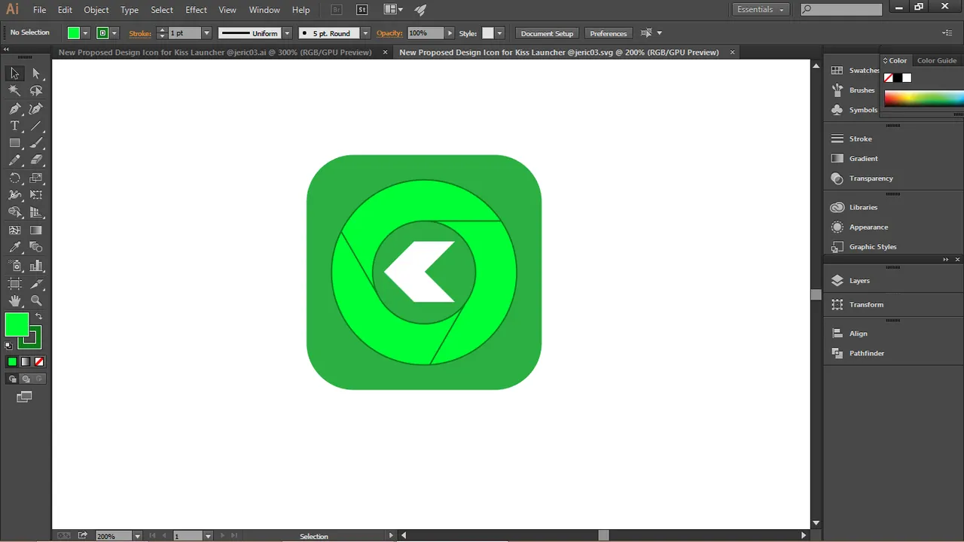Select the Selection tool arrow
This screenshot has height=542, width=964.
[14, 73]
